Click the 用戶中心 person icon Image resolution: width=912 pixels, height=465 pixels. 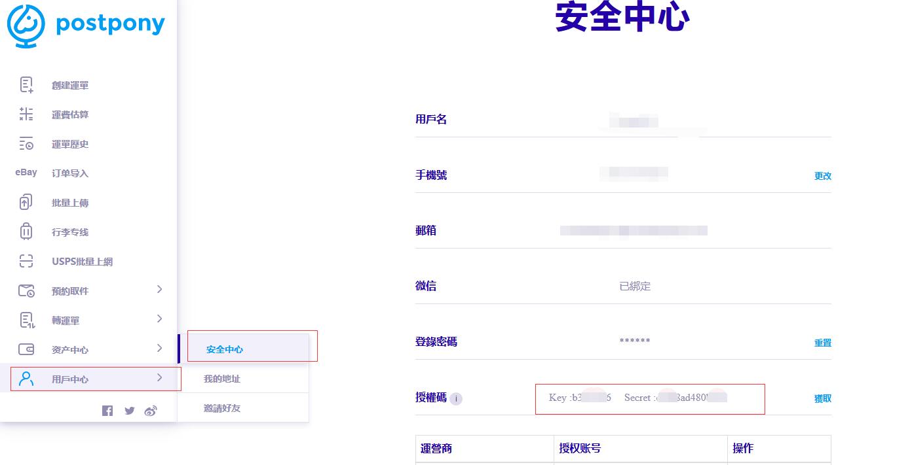tap(26, 379)
